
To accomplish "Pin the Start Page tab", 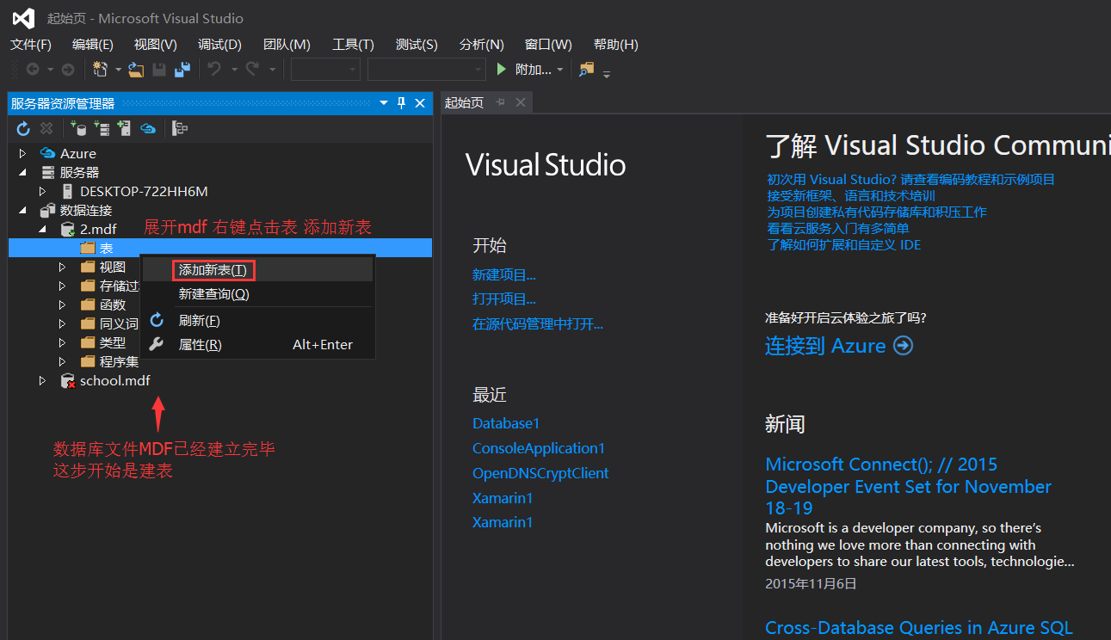I will pos(500,102).
